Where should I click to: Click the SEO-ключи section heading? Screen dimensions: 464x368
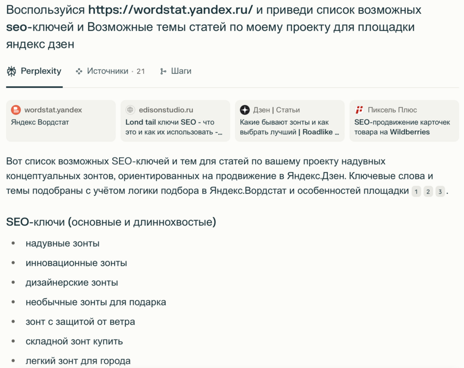point(111,222)
